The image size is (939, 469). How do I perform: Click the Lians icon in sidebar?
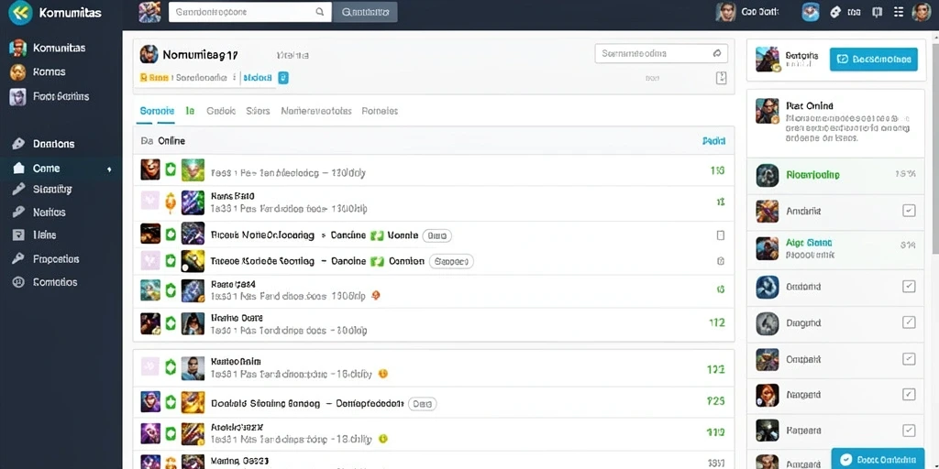[x=18, y=235]
